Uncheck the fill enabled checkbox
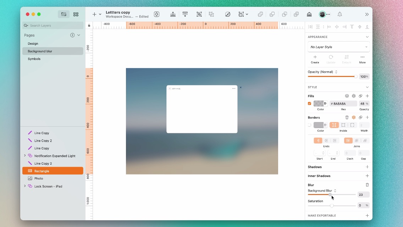 click(309, 103)
